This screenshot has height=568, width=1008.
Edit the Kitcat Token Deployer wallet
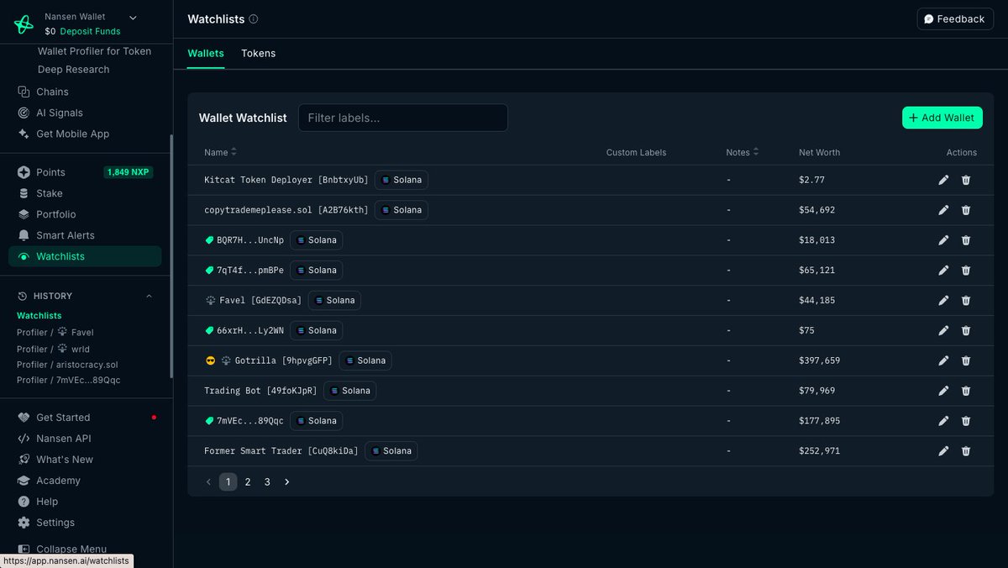[x=943, y=180]
